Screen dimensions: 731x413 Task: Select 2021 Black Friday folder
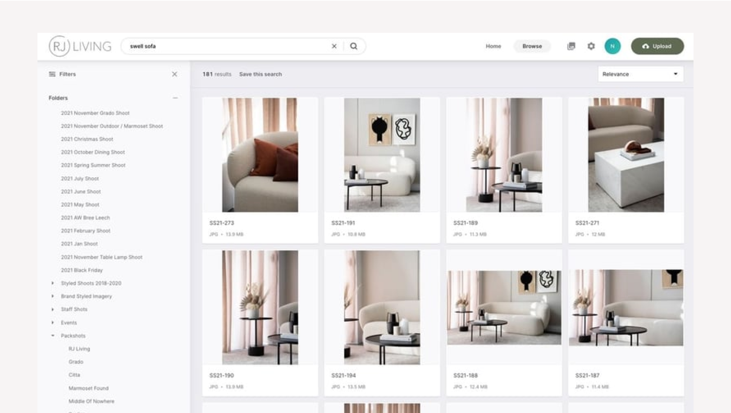click(x=82, y=270)
